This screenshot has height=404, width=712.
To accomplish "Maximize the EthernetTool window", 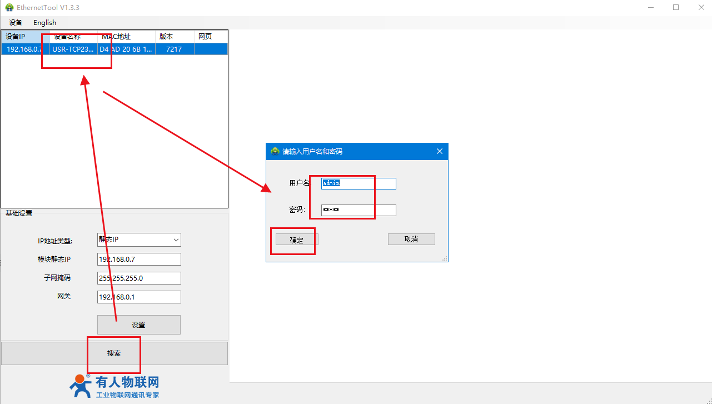I will click(676, 7).
